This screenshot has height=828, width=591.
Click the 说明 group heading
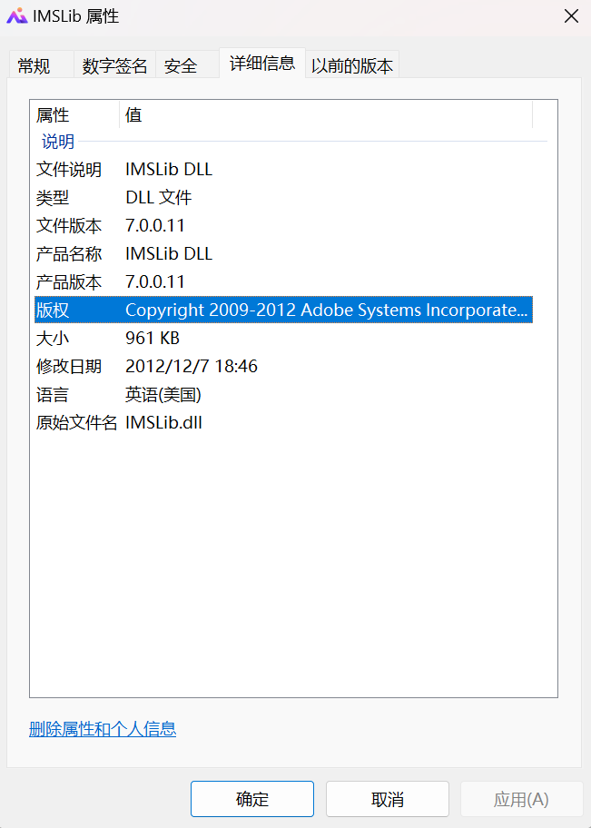tap(58, 142)
